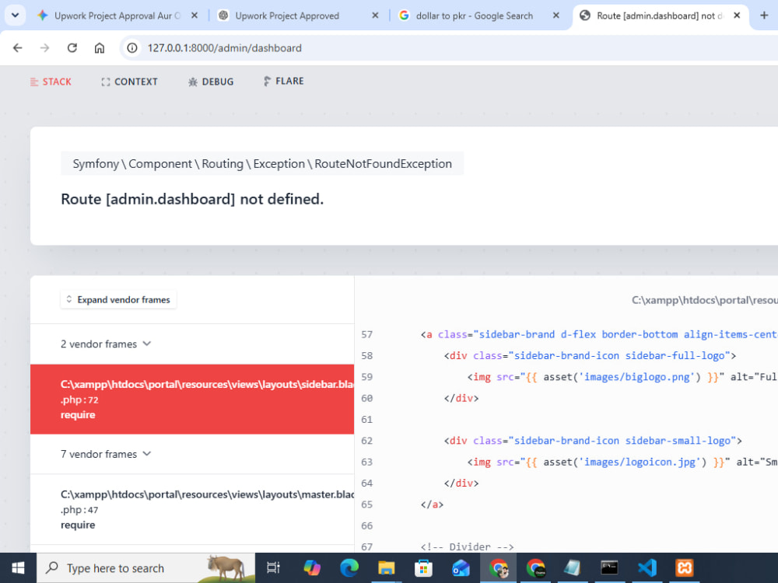778x583 pixels.
Task: Click the C:\xampp\htdocs\portal file path header
Action: pos(705,300)
